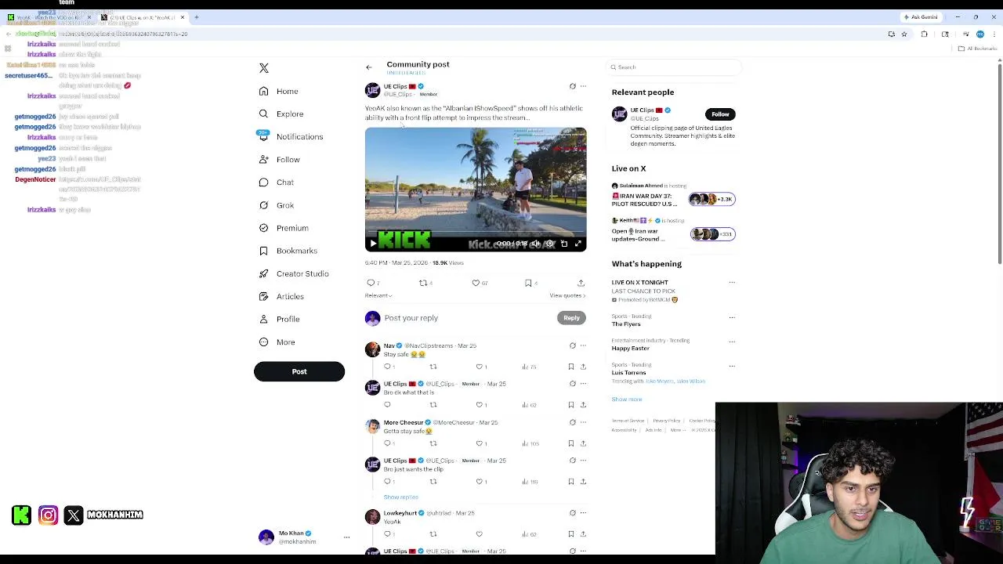Image resolution: width=1003 pixels, height=564 pixels.
Task: Open Mo Khan account menu dots
Action: tap(346, 537)
